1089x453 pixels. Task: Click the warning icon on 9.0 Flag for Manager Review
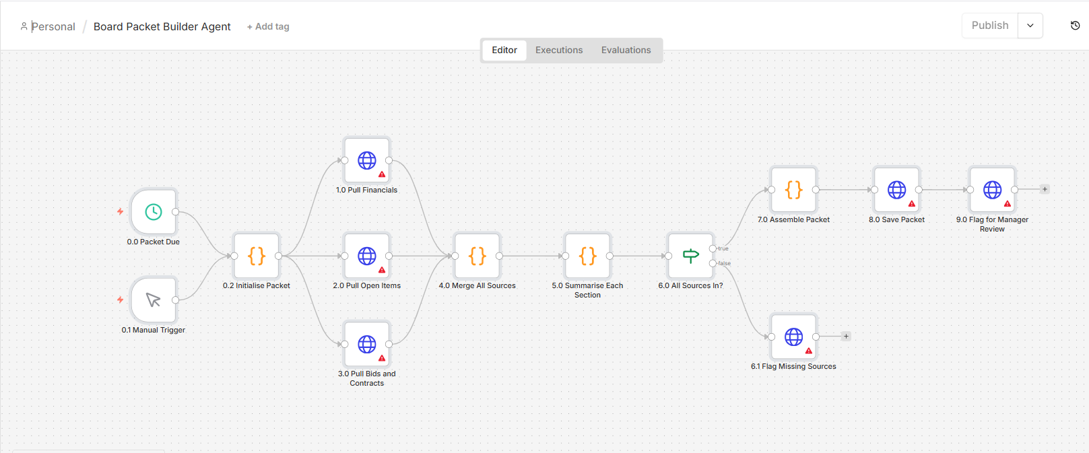(1008, 204)
